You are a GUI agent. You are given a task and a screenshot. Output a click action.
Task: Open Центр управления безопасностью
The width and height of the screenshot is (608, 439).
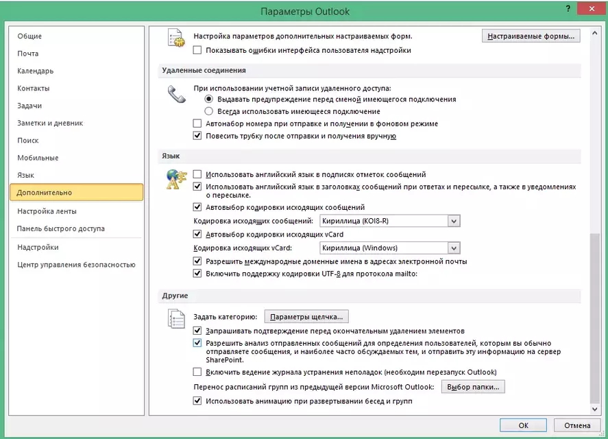click(x=76, y=265)
